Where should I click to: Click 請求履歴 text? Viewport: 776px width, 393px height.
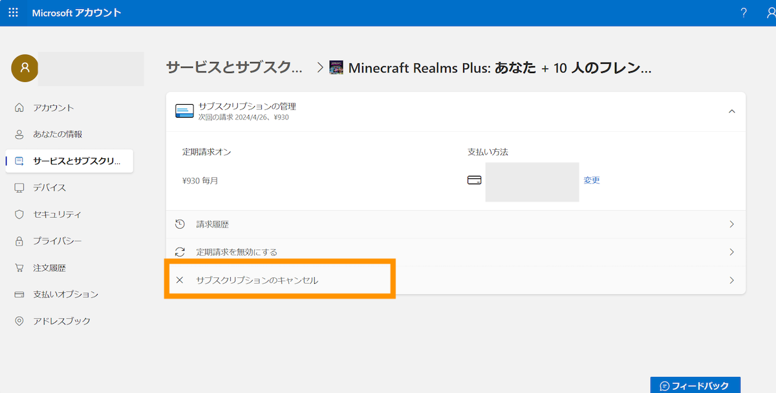click(212, 224)
